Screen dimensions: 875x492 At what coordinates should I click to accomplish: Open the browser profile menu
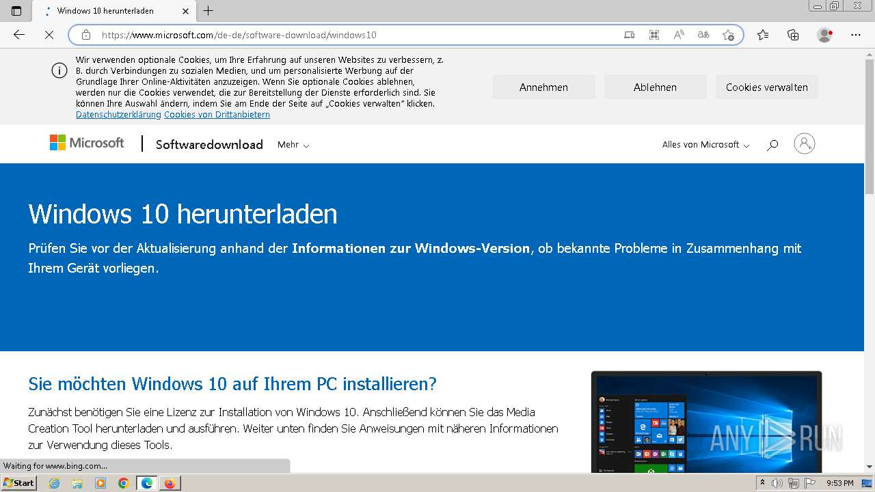pos(825,35)
